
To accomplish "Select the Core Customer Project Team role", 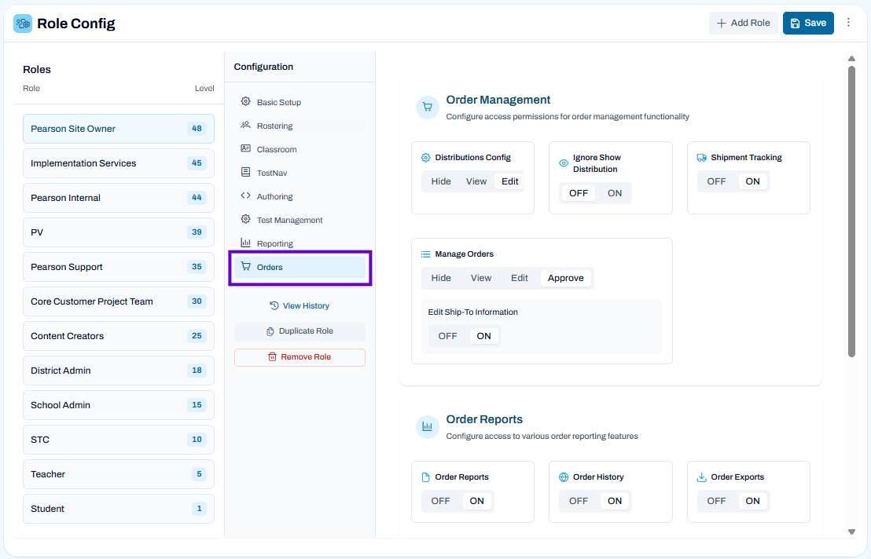I will tap(119, 301).
